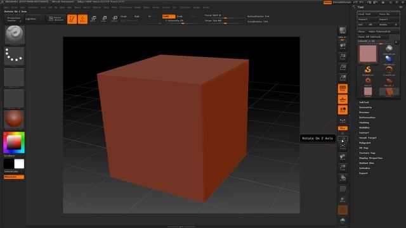
Task: Click Make PolyMesh3D button
Action: point(383,32)
